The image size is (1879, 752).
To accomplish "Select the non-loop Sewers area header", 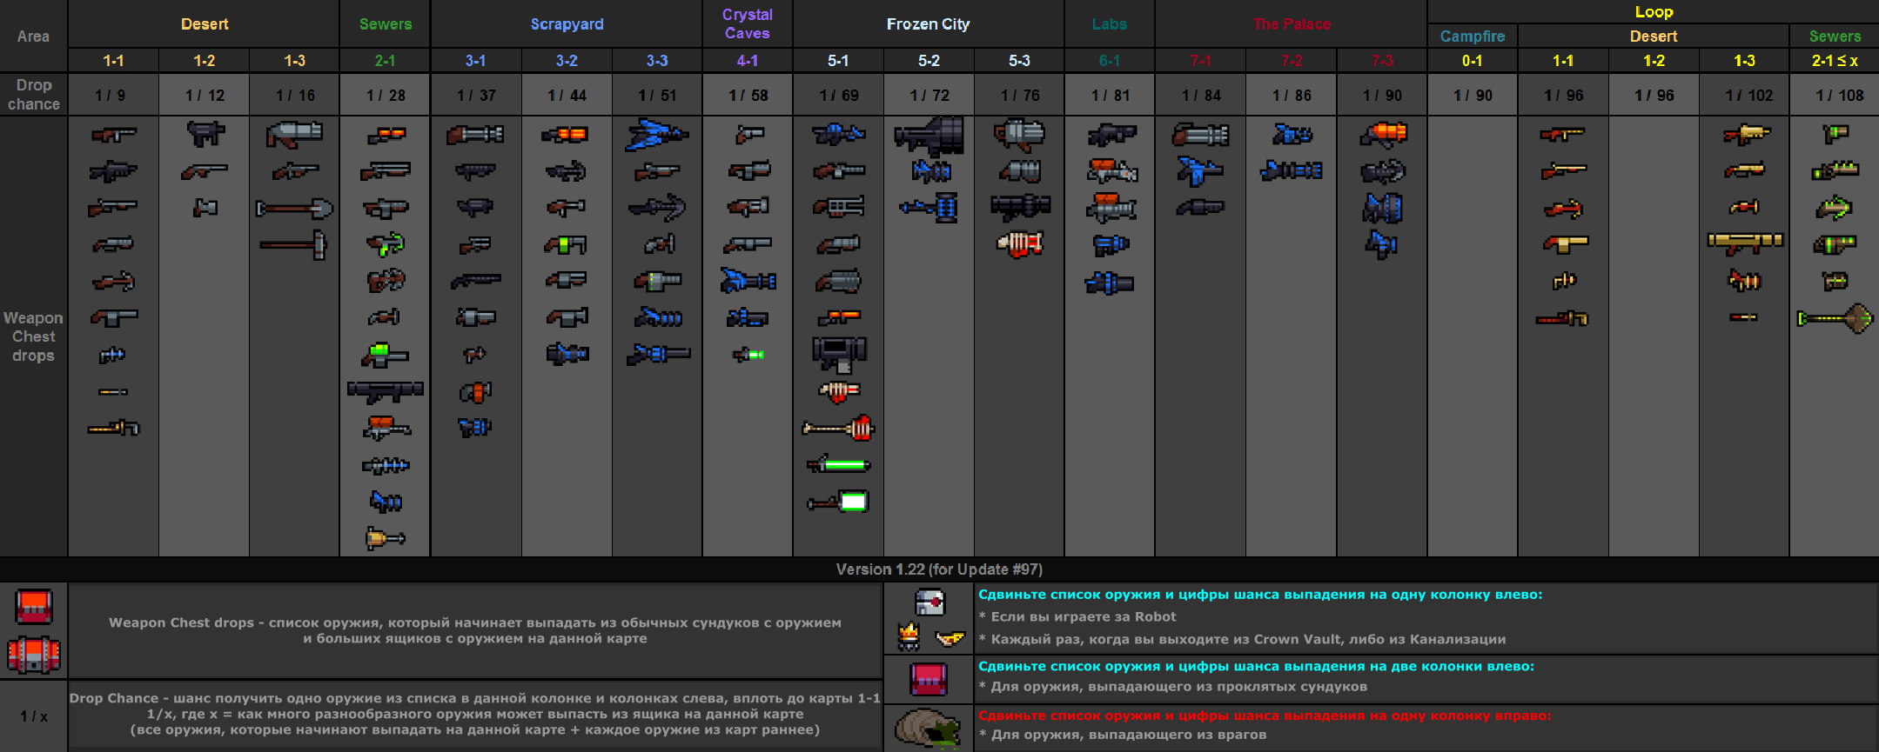I will pyautogui.click(x=385, y=24).
